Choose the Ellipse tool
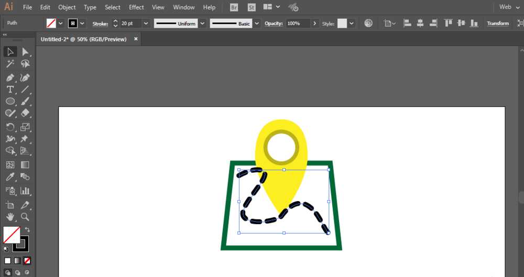 click(x=10, y=101)
